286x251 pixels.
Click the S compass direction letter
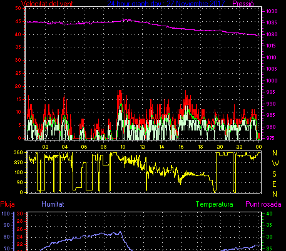[x=275, y=174]
